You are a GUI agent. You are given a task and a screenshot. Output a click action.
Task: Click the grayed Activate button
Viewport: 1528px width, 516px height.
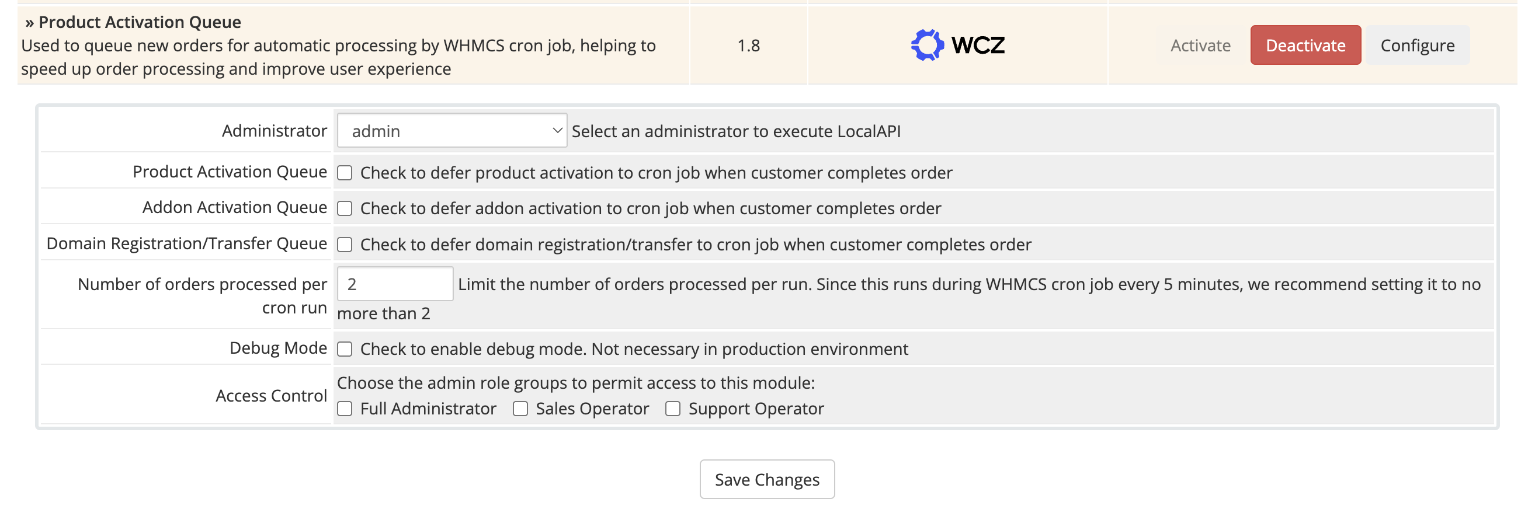pyautogui.click(x=1200, y=45)
